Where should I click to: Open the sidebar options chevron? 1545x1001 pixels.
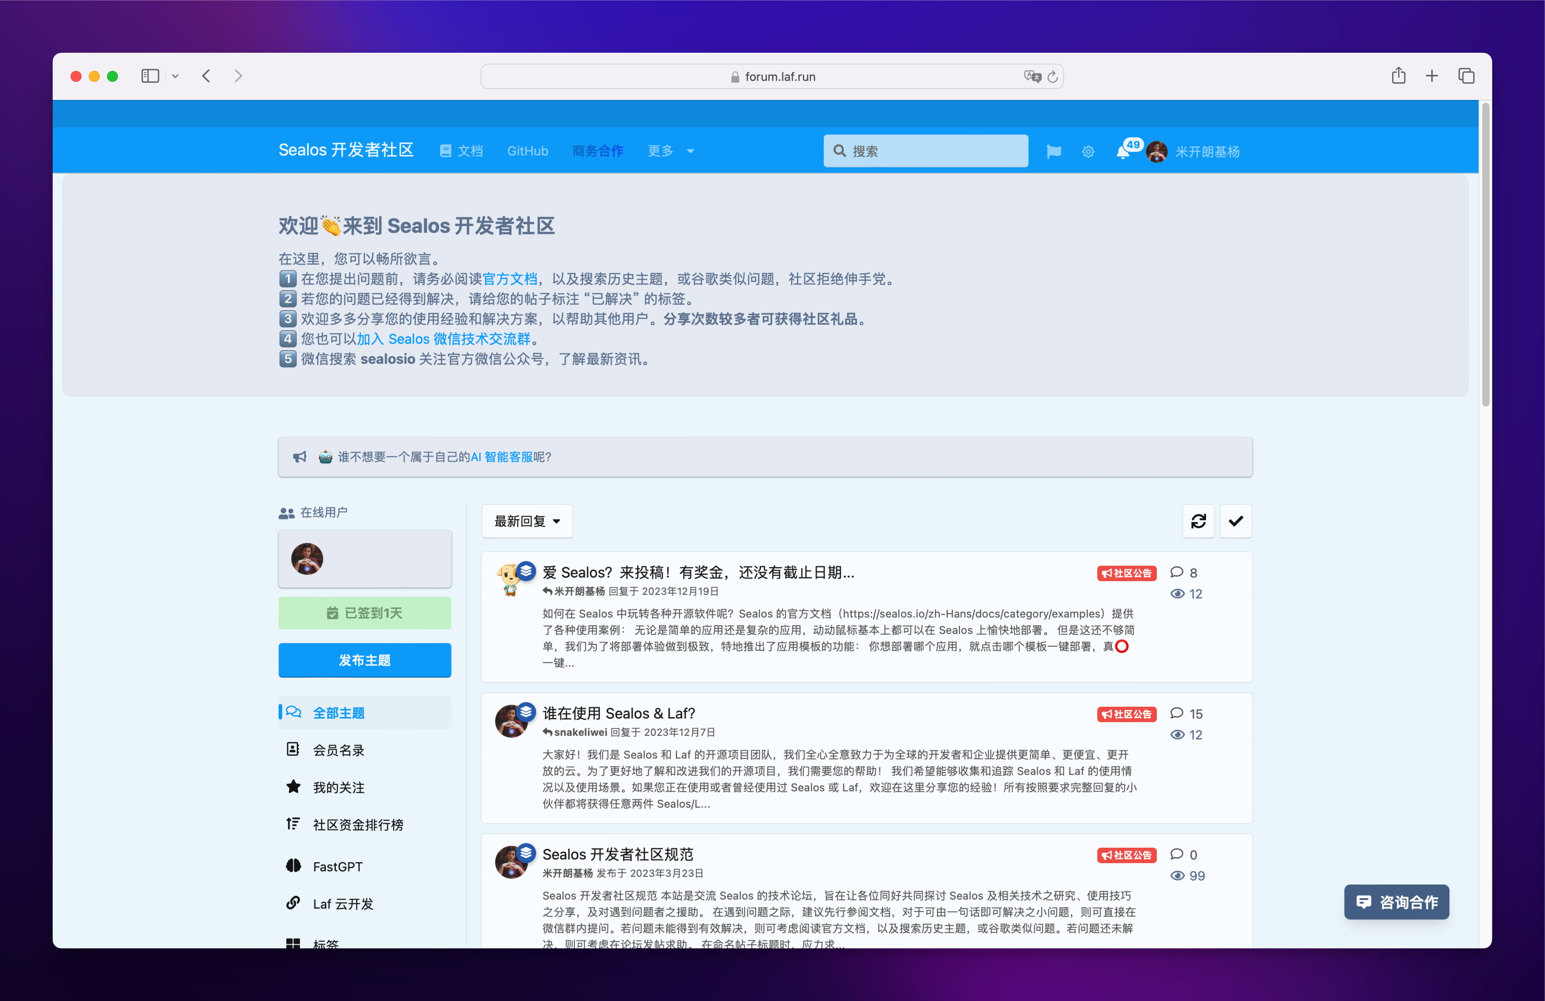175,76
